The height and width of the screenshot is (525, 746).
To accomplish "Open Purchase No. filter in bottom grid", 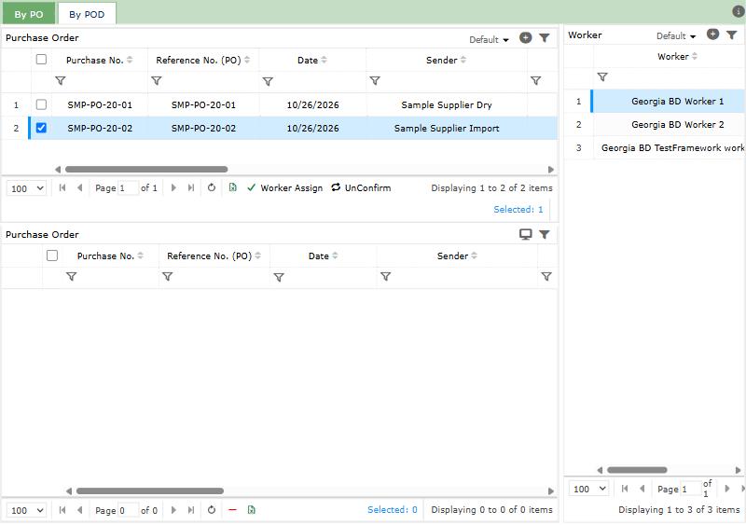I will point(72,277).
